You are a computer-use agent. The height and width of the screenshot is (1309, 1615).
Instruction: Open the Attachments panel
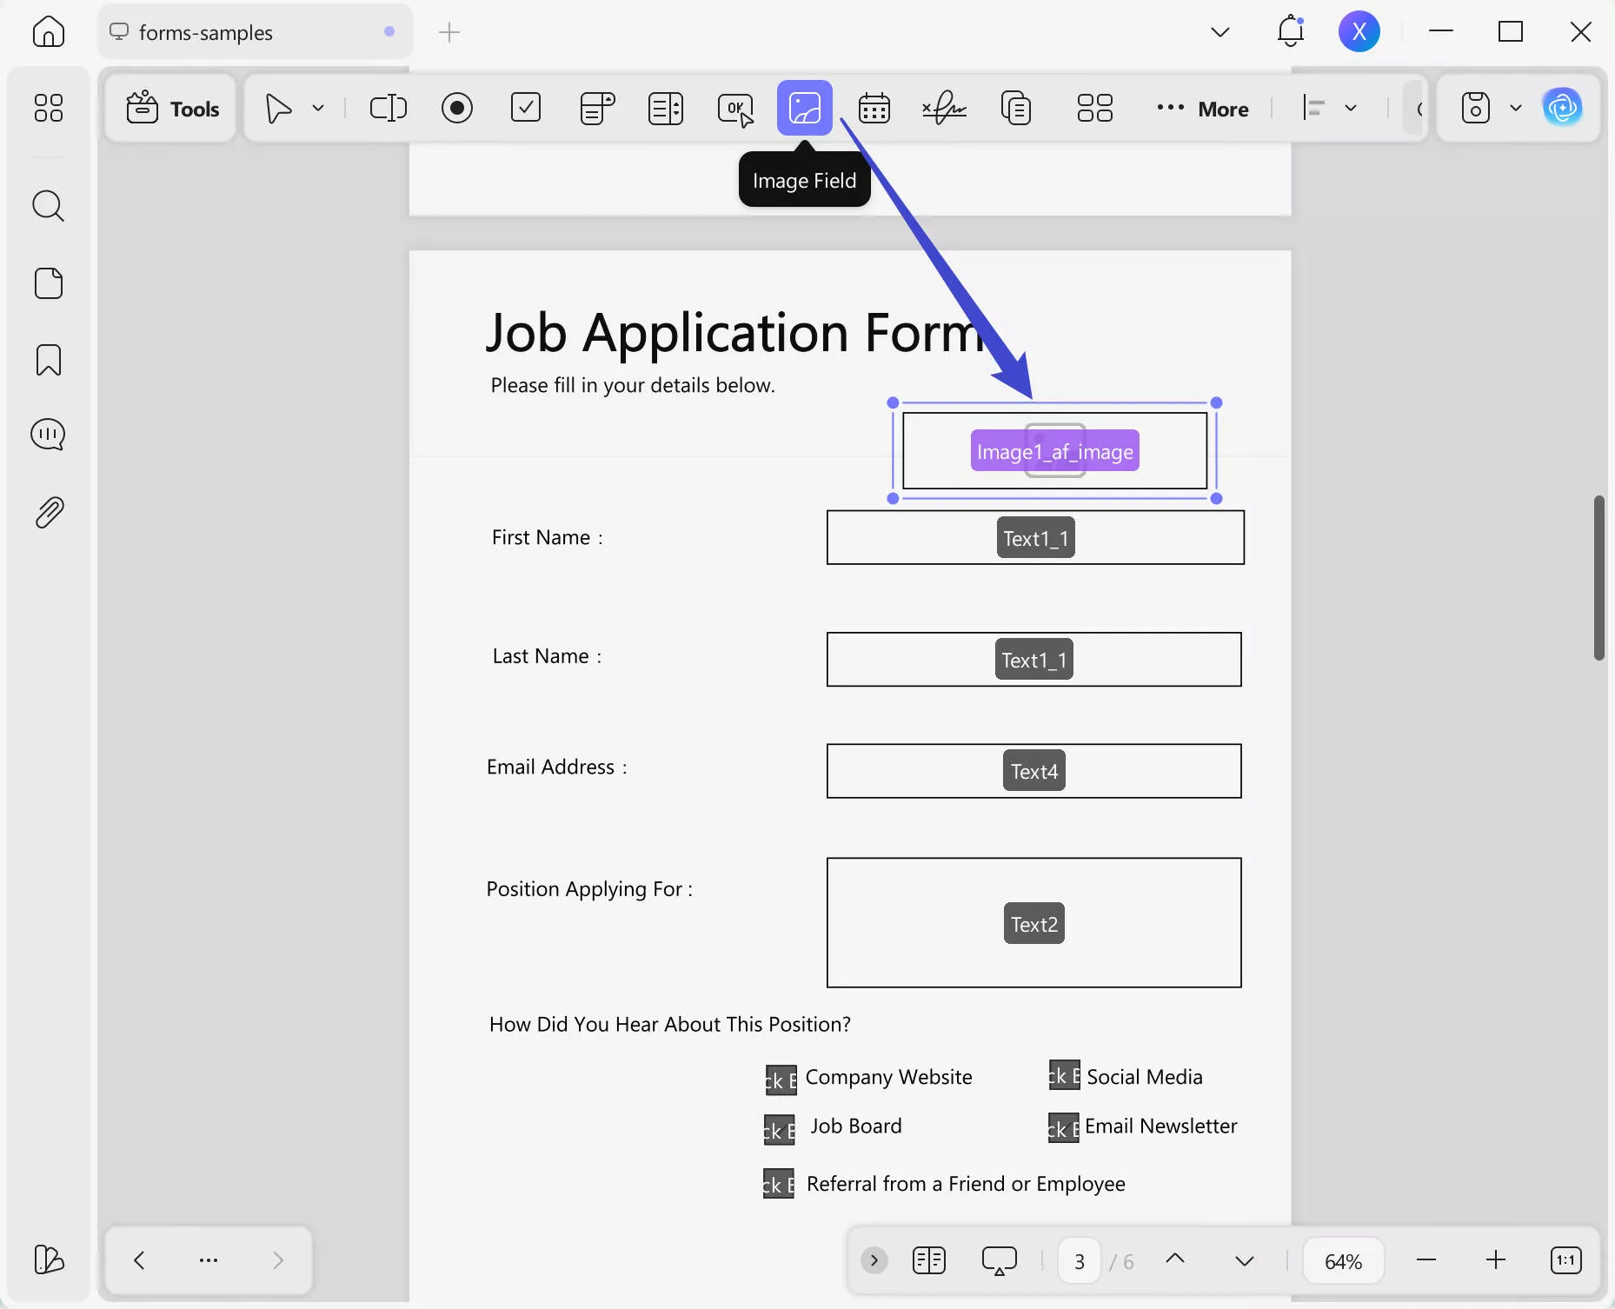tap(49, 512)
